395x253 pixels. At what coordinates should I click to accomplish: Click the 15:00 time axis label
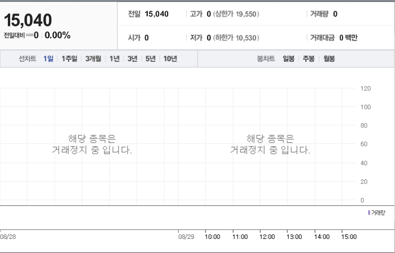349,237
